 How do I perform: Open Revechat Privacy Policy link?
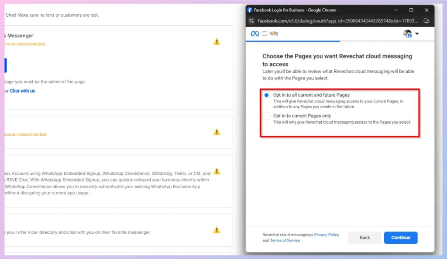(327, 235)
